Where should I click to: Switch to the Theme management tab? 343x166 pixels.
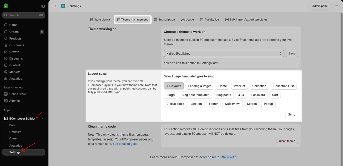point(133,20)
